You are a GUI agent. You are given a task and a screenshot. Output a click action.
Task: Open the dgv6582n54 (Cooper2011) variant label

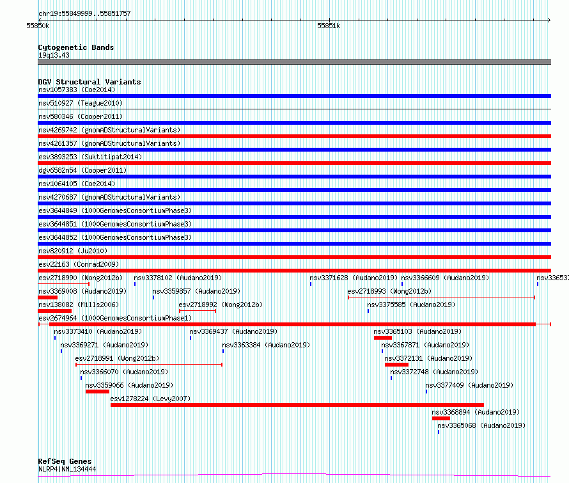point(82,170)
